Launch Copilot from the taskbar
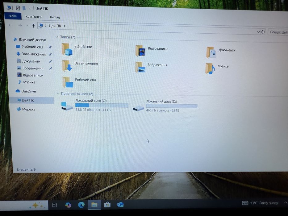Image resolution: width=288 pixels, height=216 pixels. 68,205
